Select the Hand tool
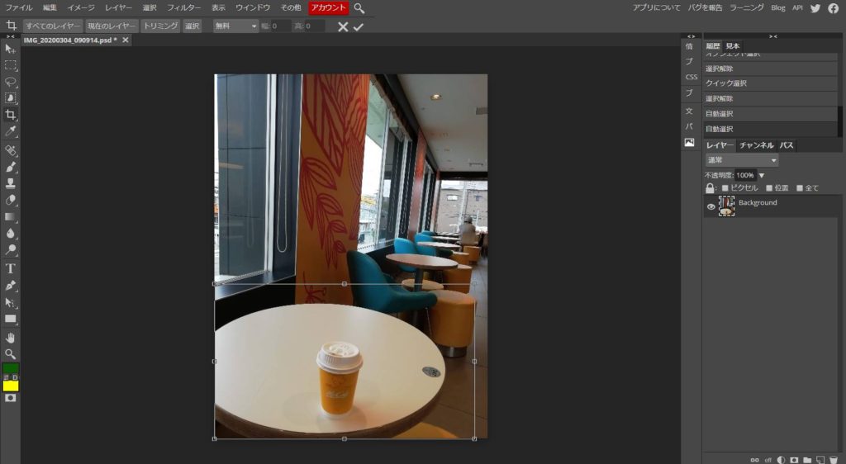The width and height of the screenshot is (846, 464). [x=10, y=338]
